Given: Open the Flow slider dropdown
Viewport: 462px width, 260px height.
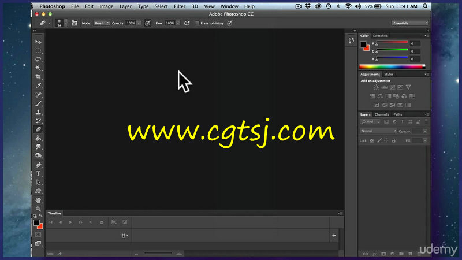Looking at the screenshot, I should click(178, 23).
